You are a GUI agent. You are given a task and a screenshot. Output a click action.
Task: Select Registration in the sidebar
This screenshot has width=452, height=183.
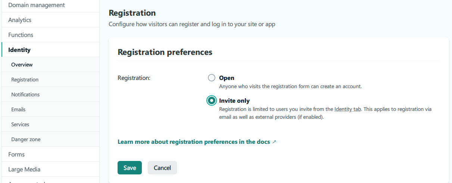(x=25, y=80)
